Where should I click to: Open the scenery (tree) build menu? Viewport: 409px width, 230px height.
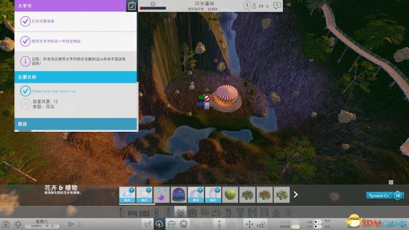pyautogui.click(x=159, y=224)
